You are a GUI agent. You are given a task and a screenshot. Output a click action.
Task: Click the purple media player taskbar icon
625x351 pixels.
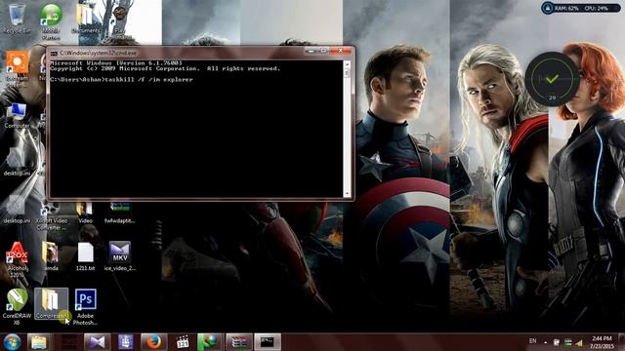[x=97, y=342]
